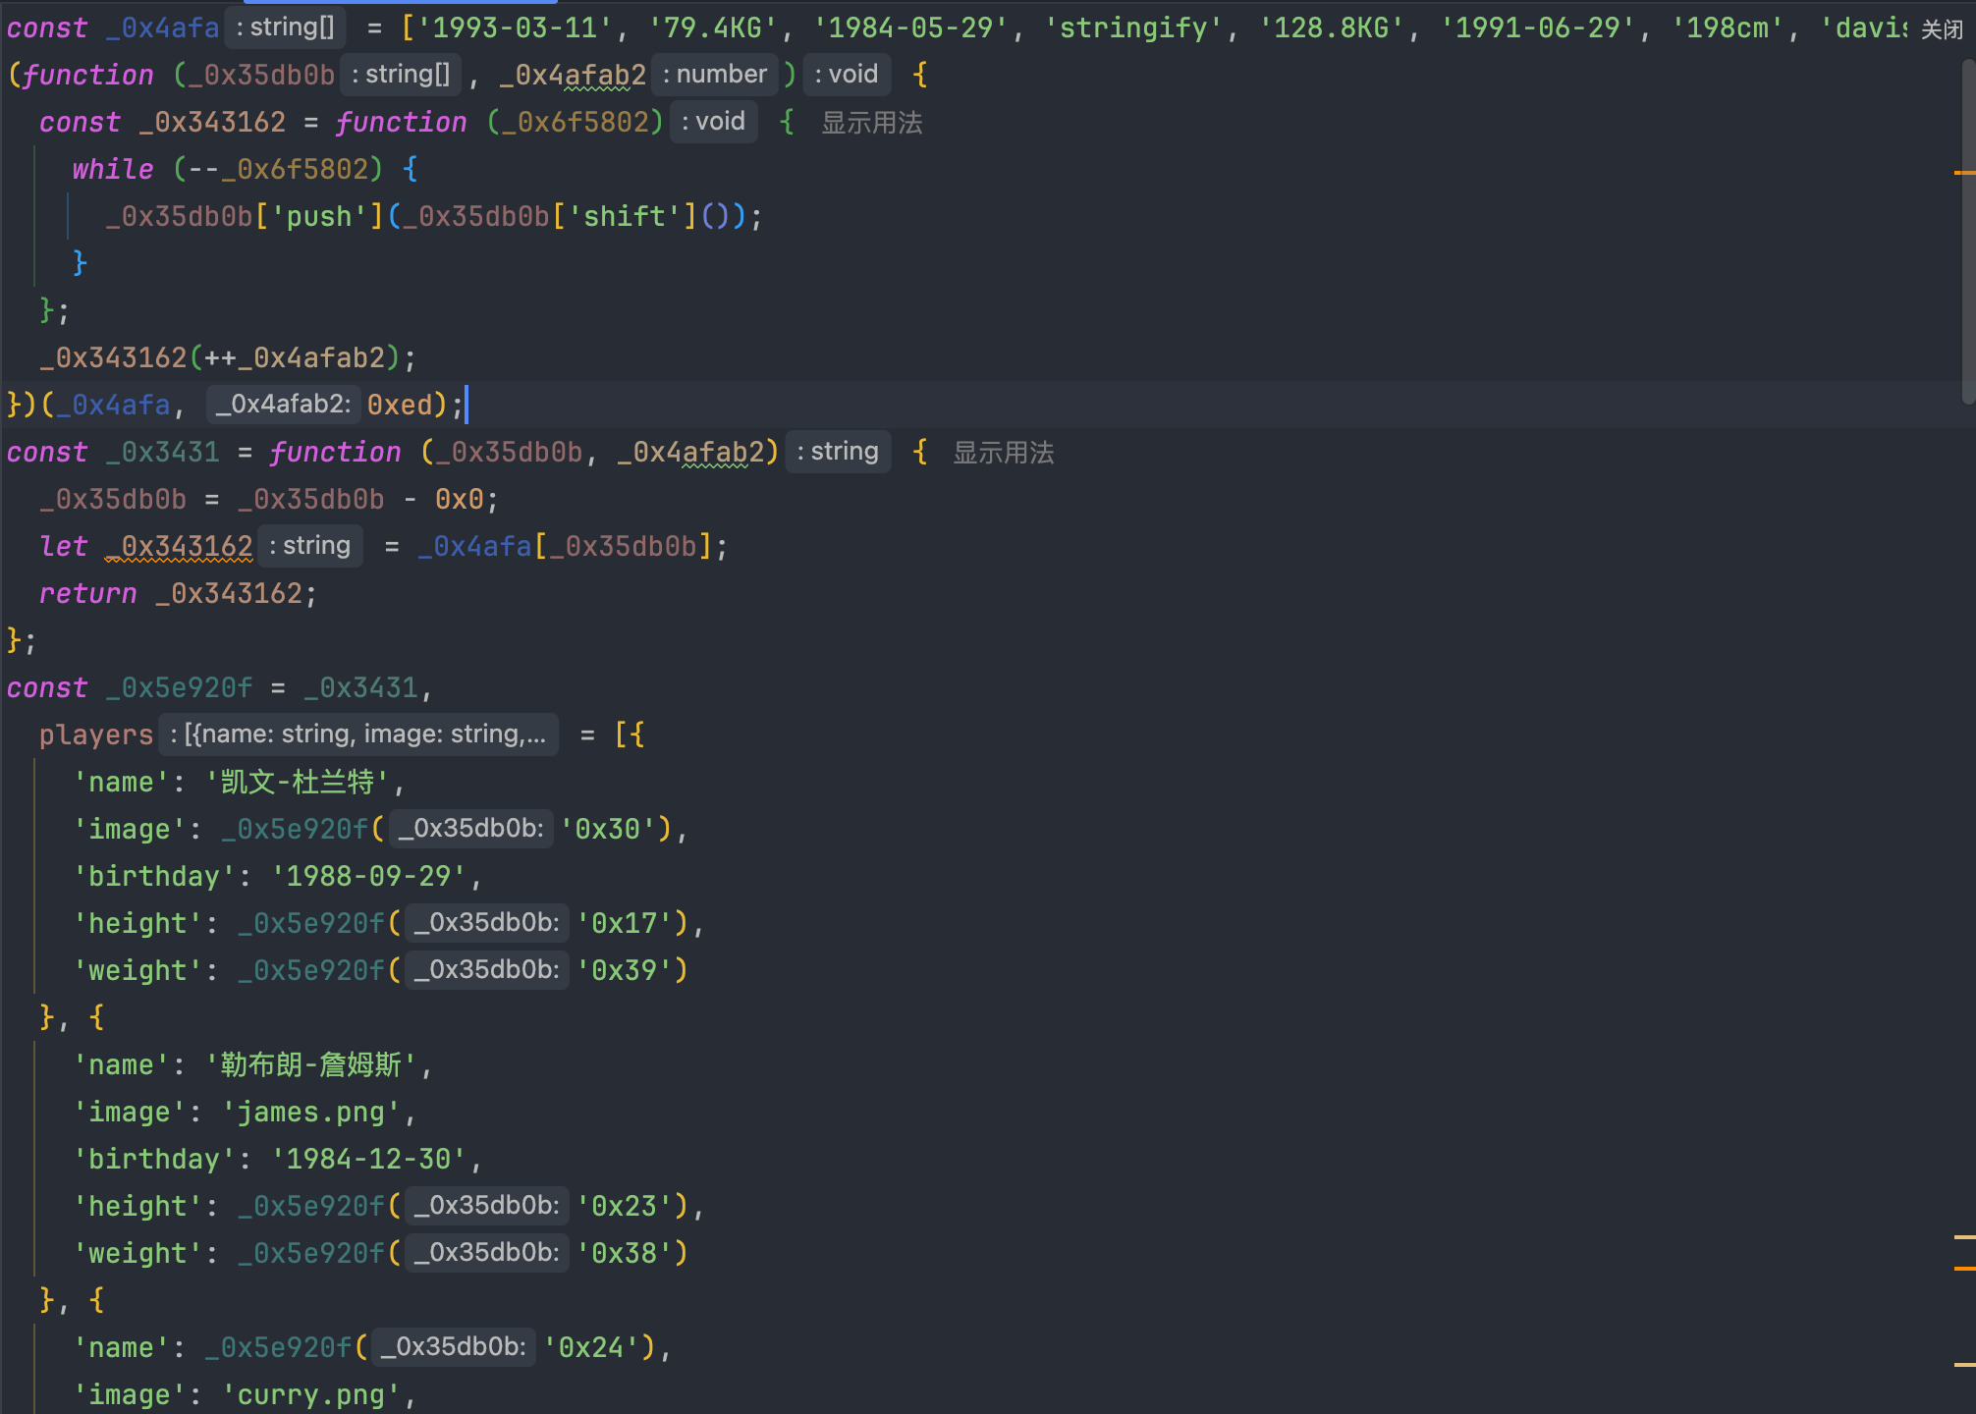Click the bottom-most orange warning stripe marker
Viewport: 1976px width, 1414px height.
tap(1963, 1364)
